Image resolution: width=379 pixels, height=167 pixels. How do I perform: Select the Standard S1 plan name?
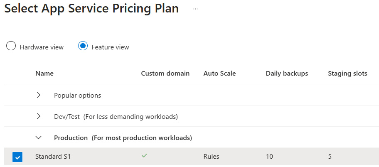tap(53, 157)
